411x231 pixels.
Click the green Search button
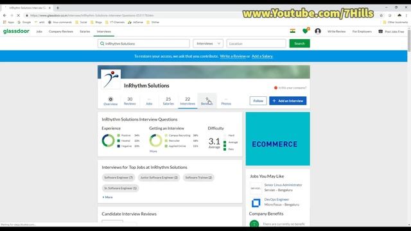click(300, 44)
